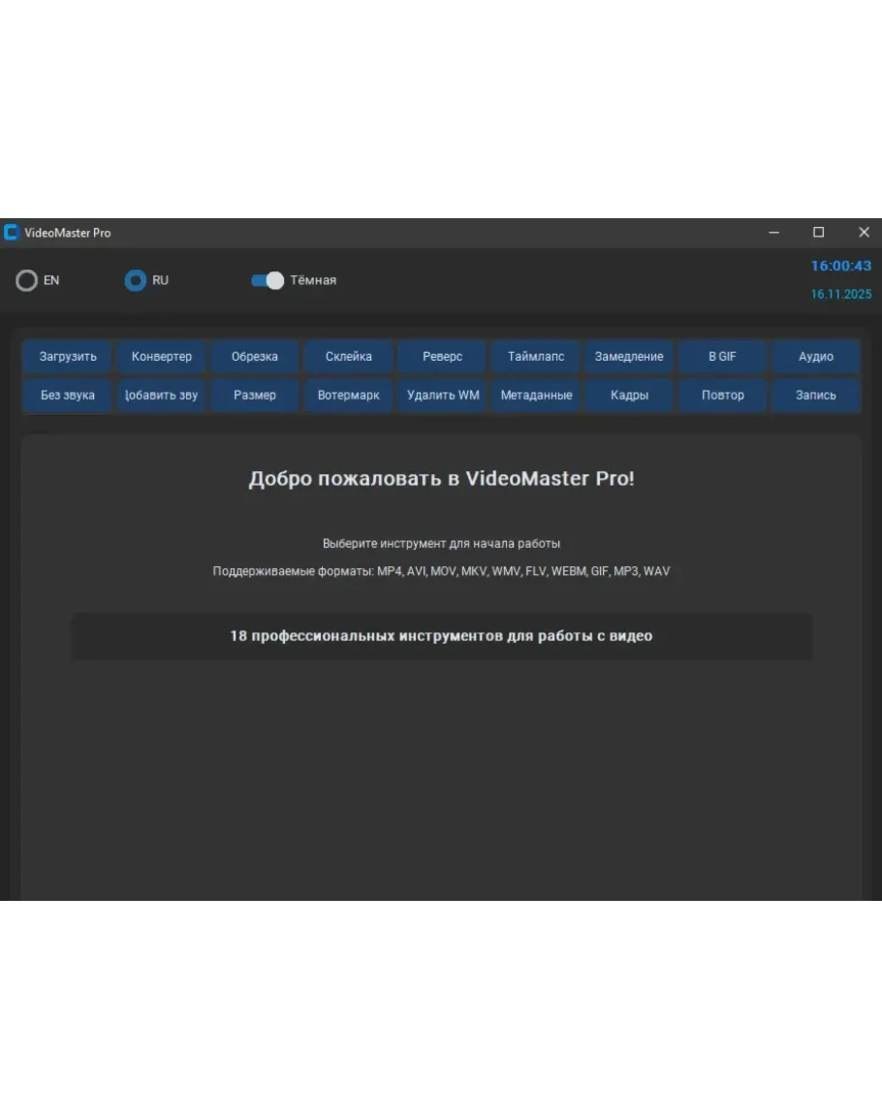This screenshot has width=882, height=1120.
Task: Open the Конвертер tool
Action: pos(162,357)
